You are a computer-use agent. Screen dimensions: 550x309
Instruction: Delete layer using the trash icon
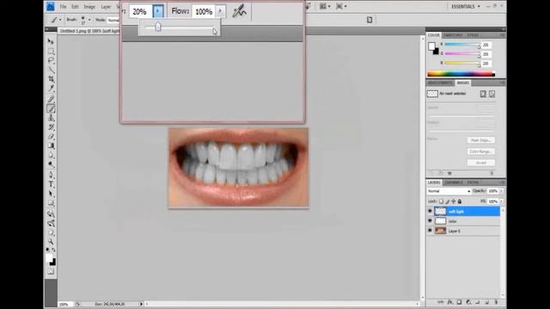[496, 302]
